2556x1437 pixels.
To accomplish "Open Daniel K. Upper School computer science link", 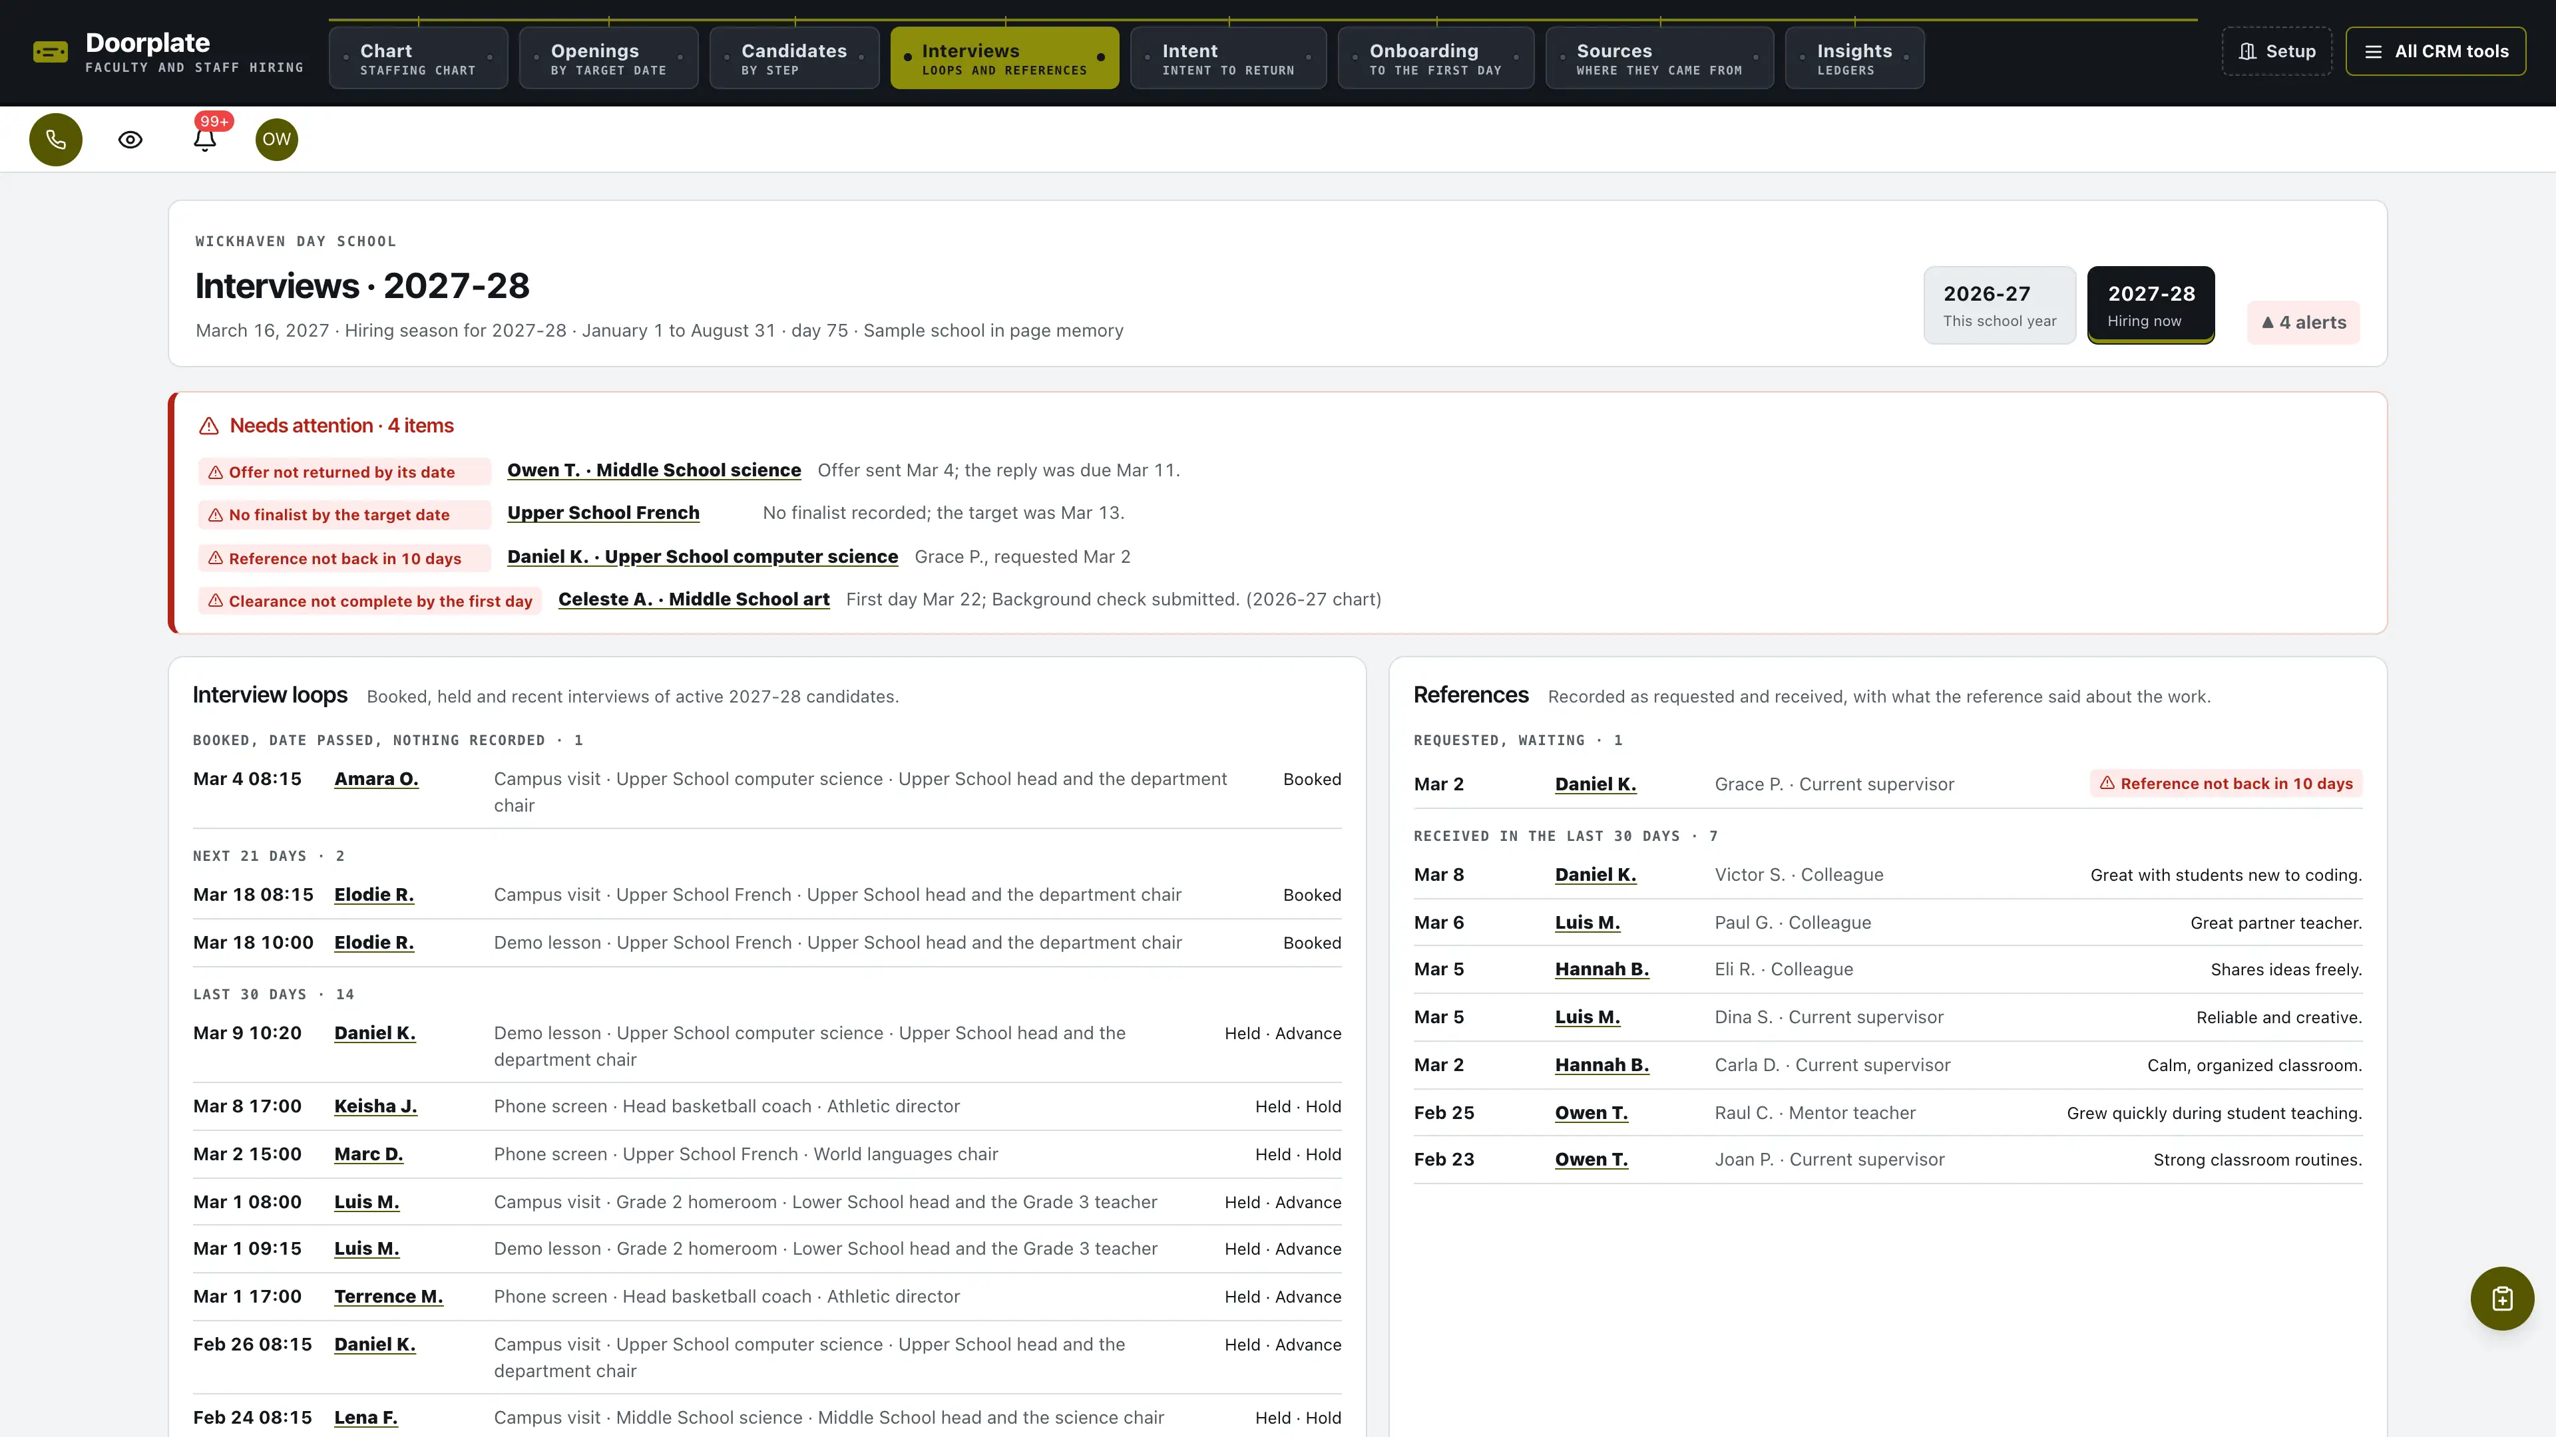I will pos(702,556).
